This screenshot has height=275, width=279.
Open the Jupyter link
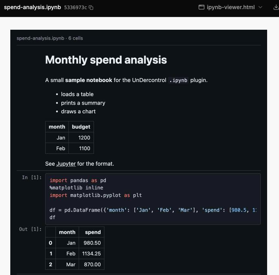click(66, 164)
